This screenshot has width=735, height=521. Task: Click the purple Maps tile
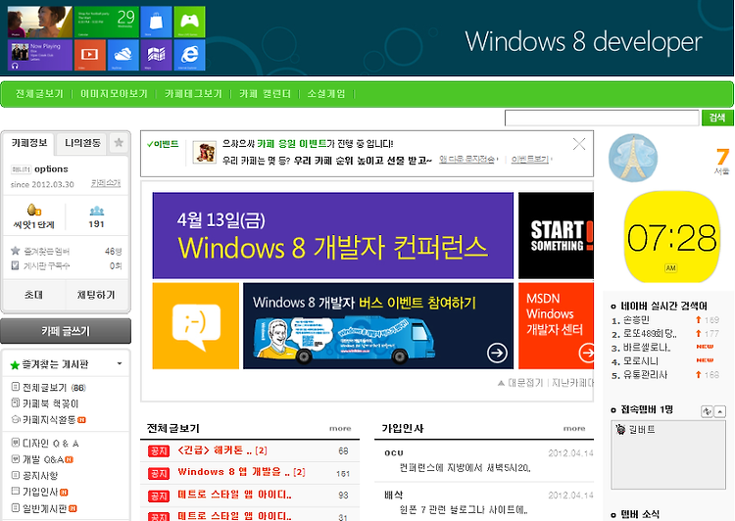(156, 55)
